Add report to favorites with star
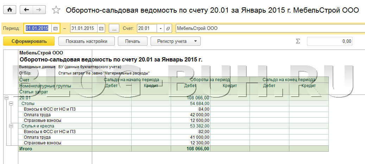The width and height of the screenshot is (365, 164). tap(56, 10)
